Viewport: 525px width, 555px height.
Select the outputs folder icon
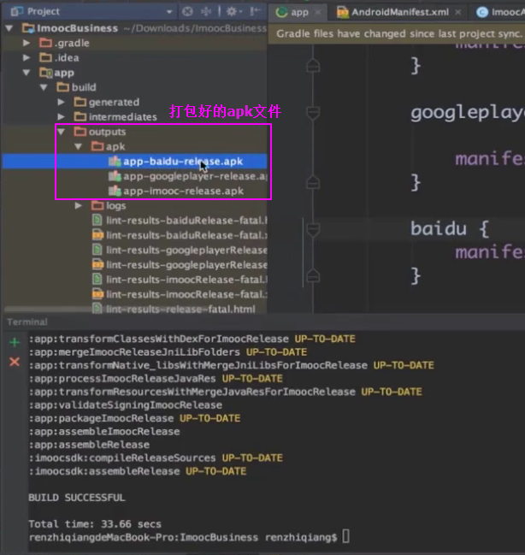click(80, 132)
